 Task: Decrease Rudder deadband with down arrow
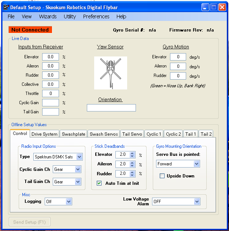click(132, 175)
